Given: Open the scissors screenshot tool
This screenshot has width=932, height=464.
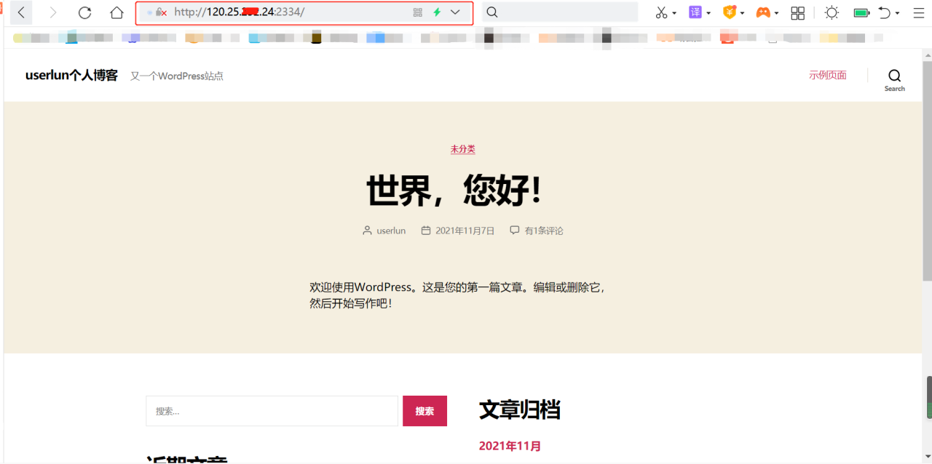Looking at the screenshot, I should 661,12.
